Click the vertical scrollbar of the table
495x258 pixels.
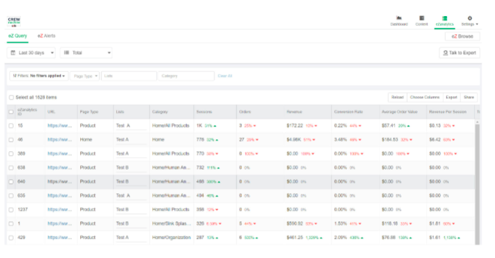pos(478,183)
